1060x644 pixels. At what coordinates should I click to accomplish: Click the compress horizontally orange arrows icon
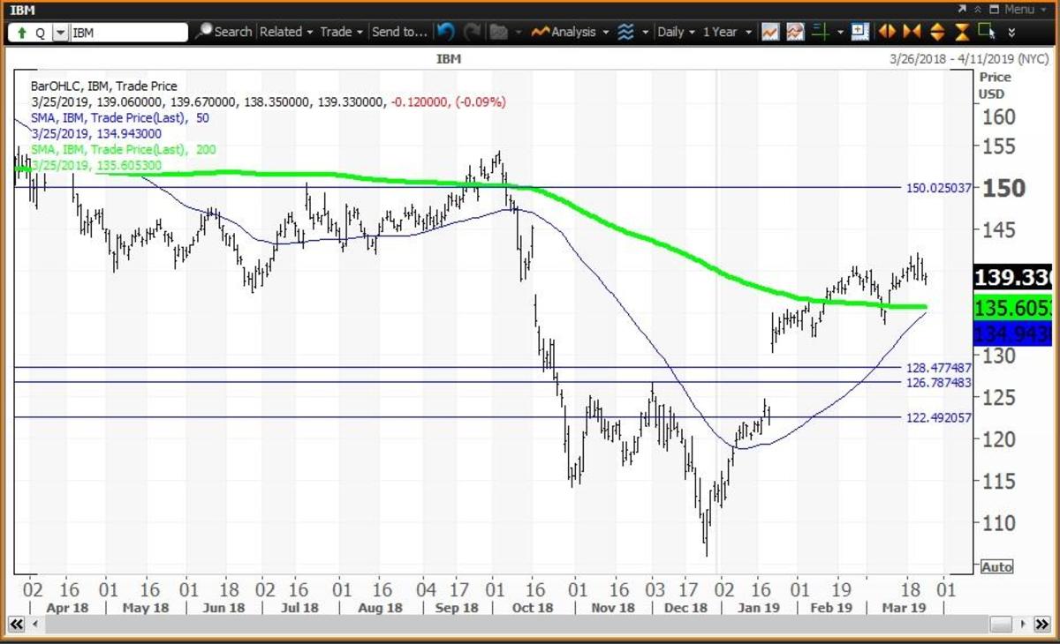pos(912,32)
